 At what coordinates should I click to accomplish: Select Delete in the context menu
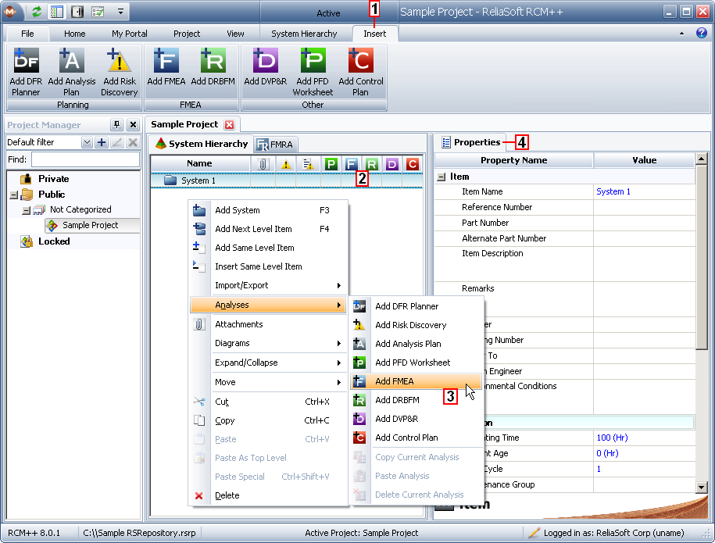[x=227, y=495]
